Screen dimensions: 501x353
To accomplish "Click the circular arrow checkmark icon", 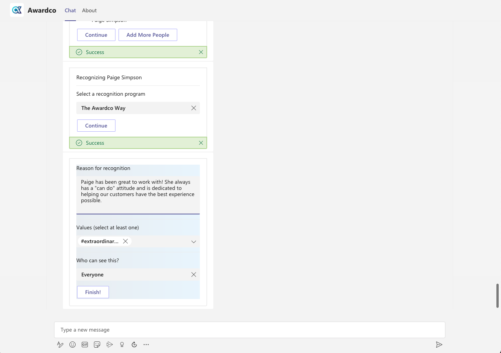I will coord(134,345).
